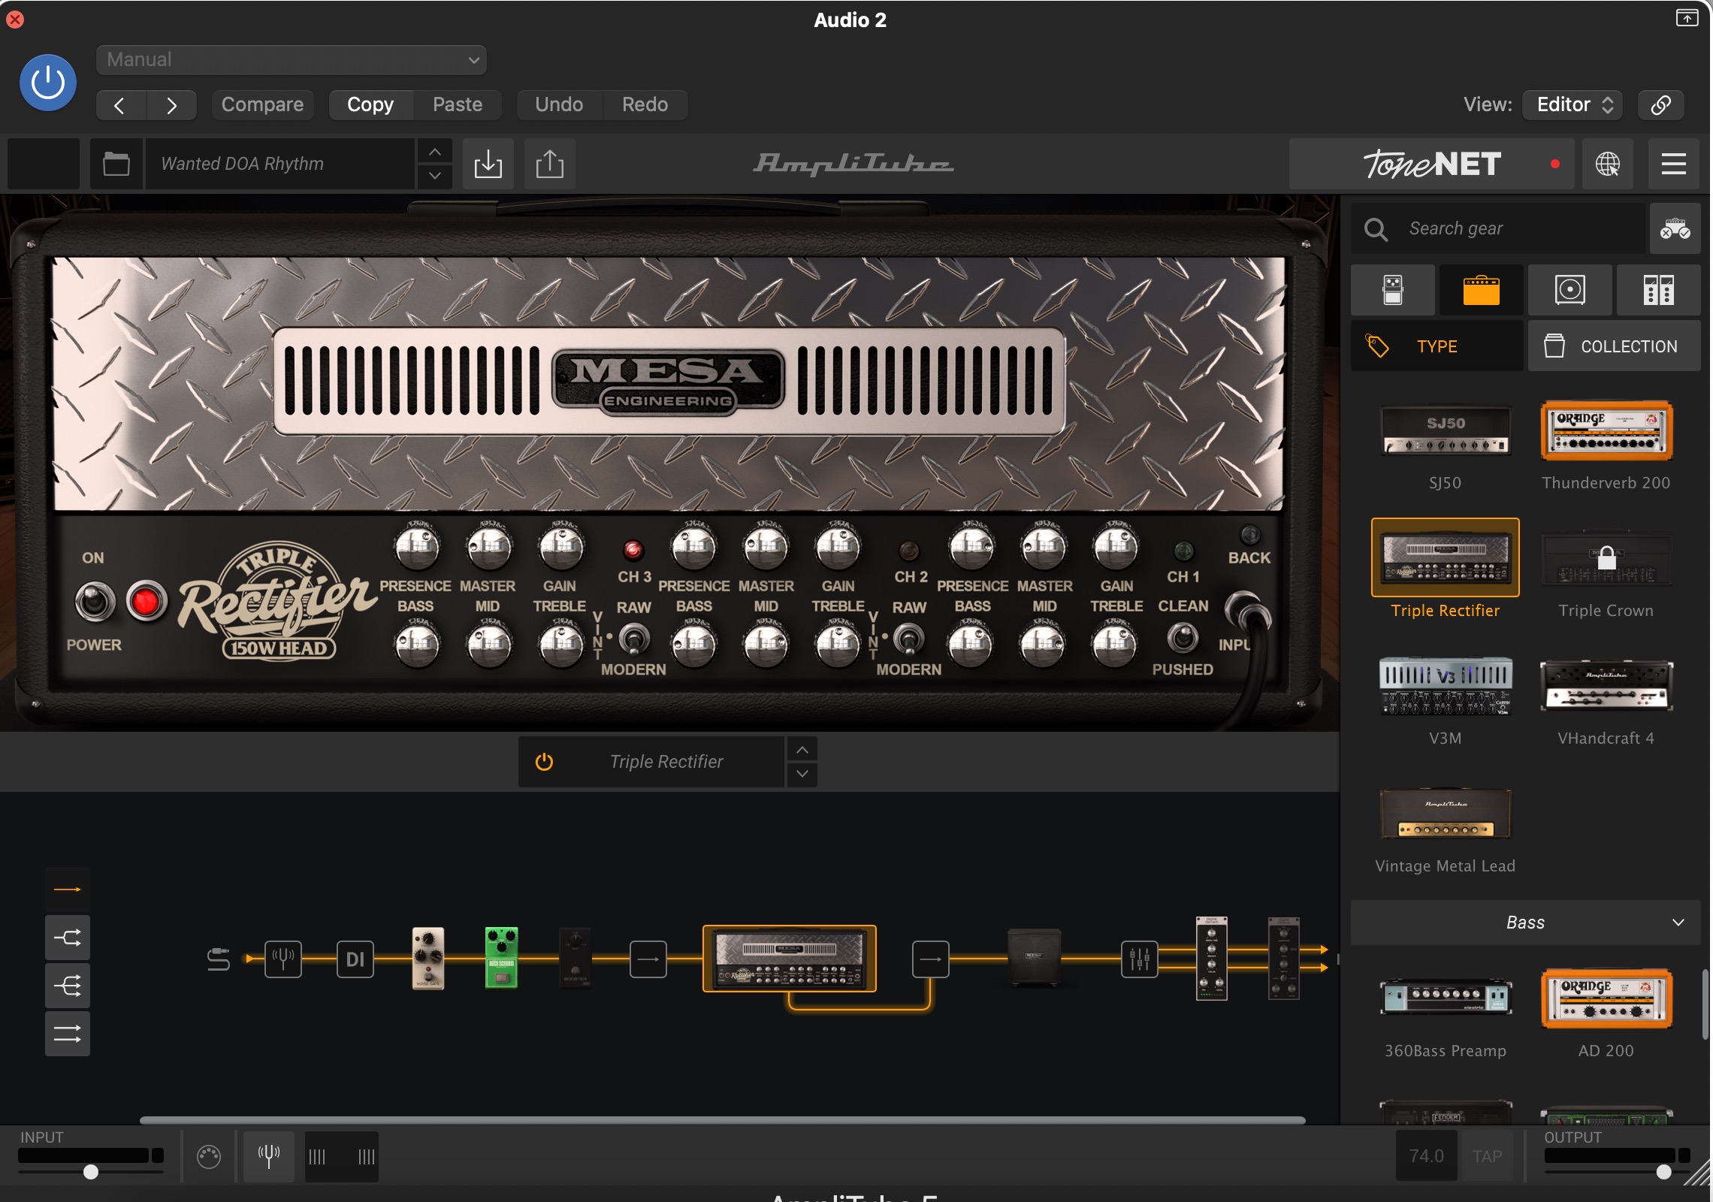Click the gear filter truck icon
This screenshot has height=1202, width=1713.
coord(1675,228)
